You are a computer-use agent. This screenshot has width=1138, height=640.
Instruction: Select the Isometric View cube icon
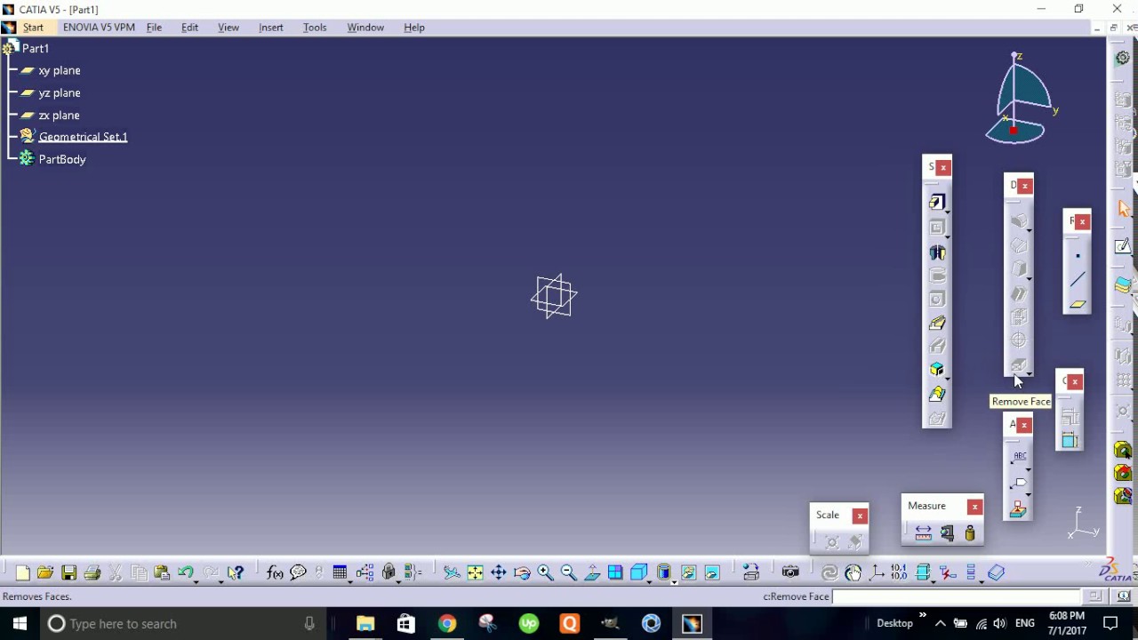tap(637, 573)
